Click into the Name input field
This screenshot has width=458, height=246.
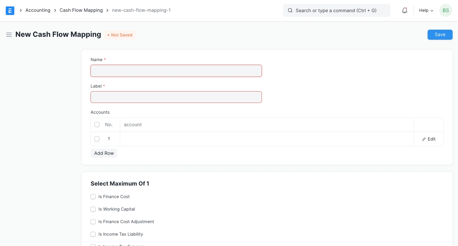[176, 71]
